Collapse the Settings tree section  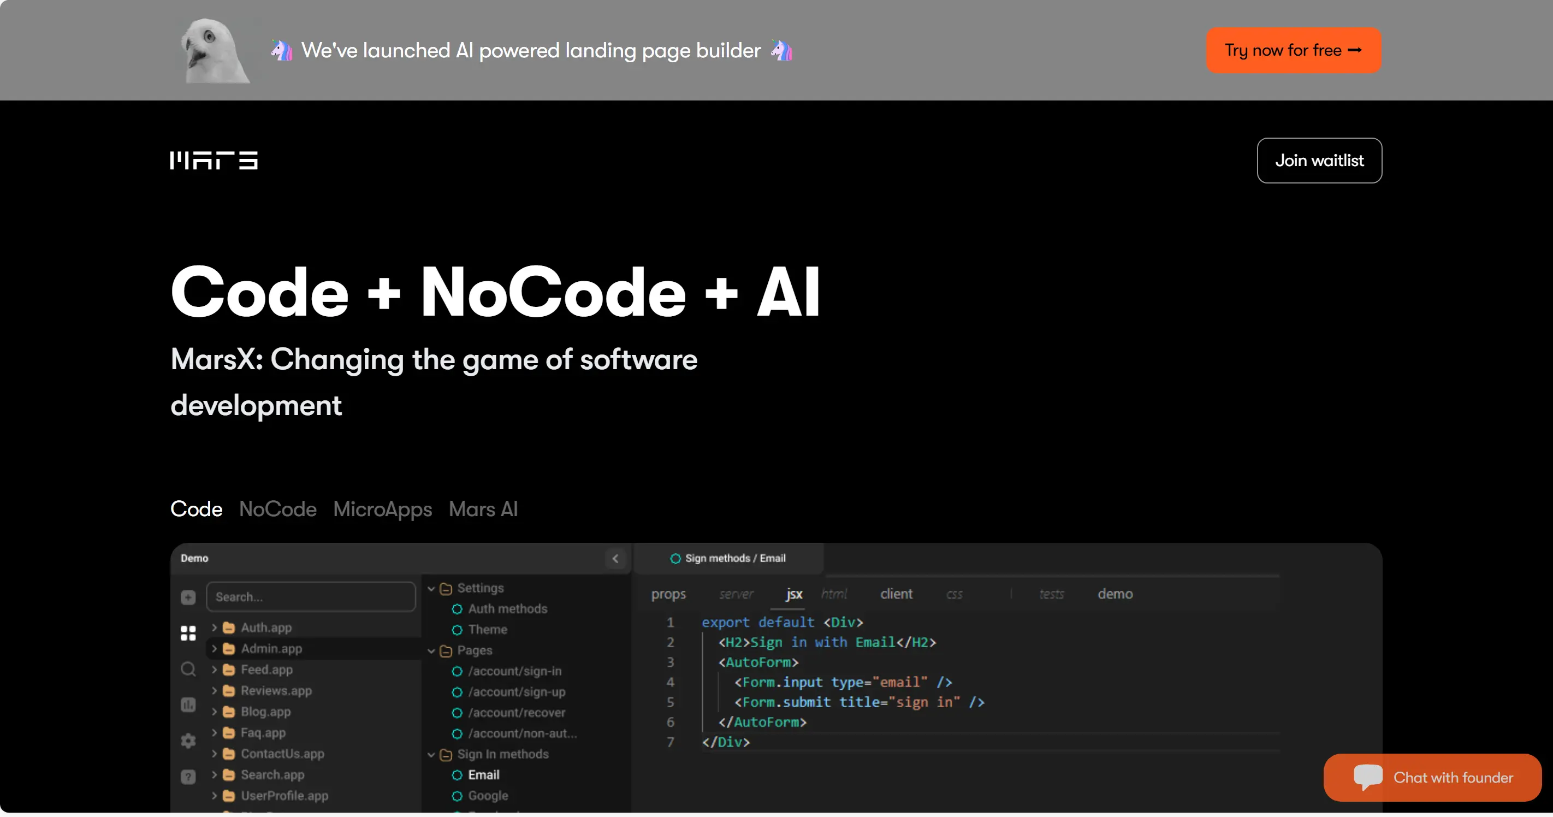point(431,589)
